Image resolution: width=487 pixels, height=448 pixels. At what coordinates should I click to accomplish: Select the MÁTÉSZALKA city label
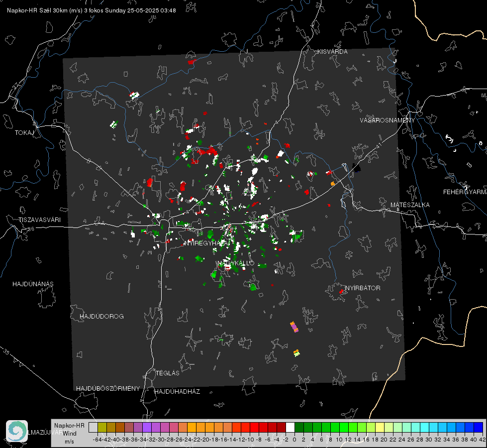pyautogui.click(x=410, y=205)
